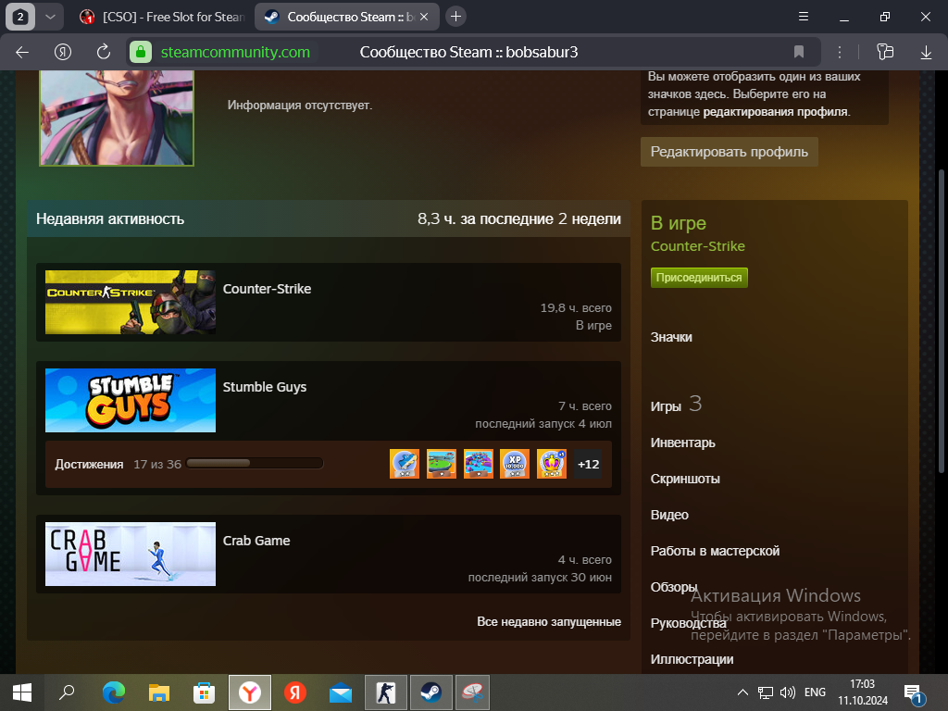The image size is (948, 711).
Task: Show hidden system tray icons
Action: point(742,692)
